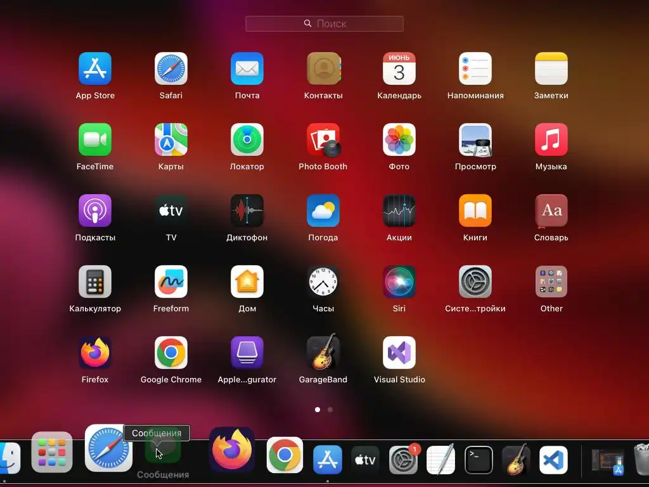The image size is (649, 487).
Task: Expand the Other folder
Action: tap(551, 282)
